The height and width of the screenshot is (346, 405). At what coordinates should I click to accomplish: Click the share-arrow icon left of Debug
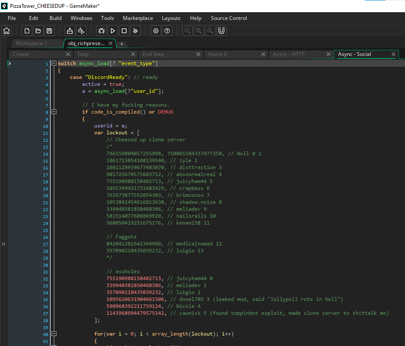tap(81, 31)
